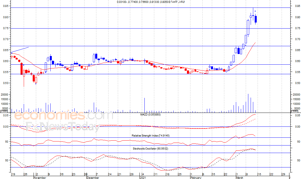Click the 2021 year marker
The height and width of the screenshot is (179, 301).
pos(143,178)
